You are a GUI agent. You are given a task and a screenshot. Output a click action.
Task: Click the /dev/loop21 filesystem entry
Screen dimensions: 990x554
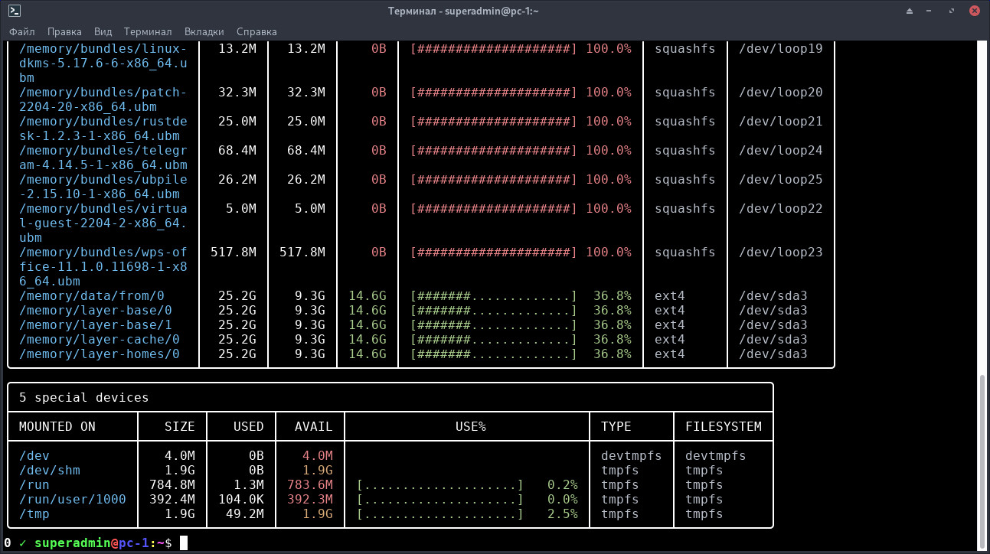pos(781,121)
